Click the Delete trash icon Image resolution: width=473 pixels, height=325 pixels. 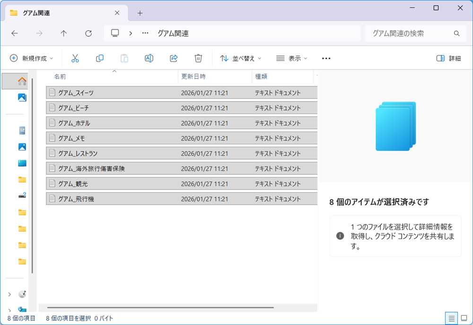(198, 58)
